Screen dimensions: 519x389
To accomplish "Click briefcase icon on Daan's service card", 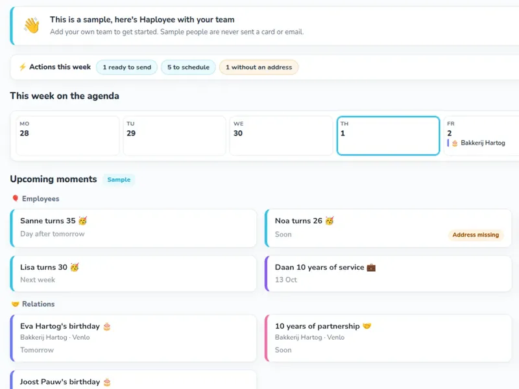I will pos(371,267).
